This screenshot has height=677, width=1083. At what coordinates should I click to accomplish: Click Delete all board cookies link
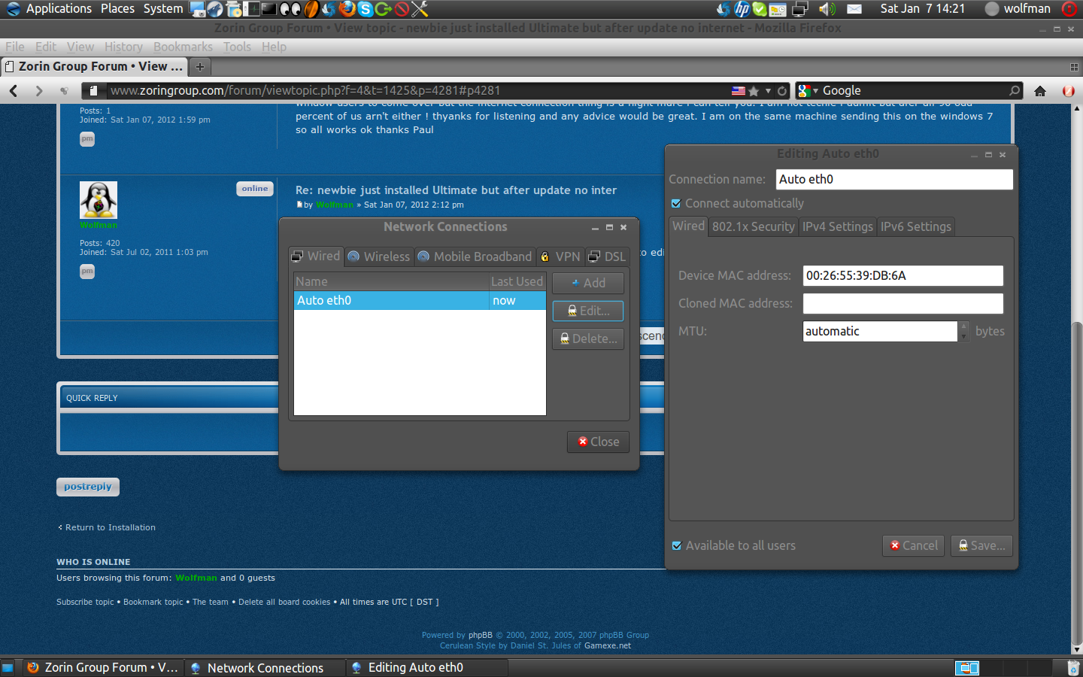(284, 602)
